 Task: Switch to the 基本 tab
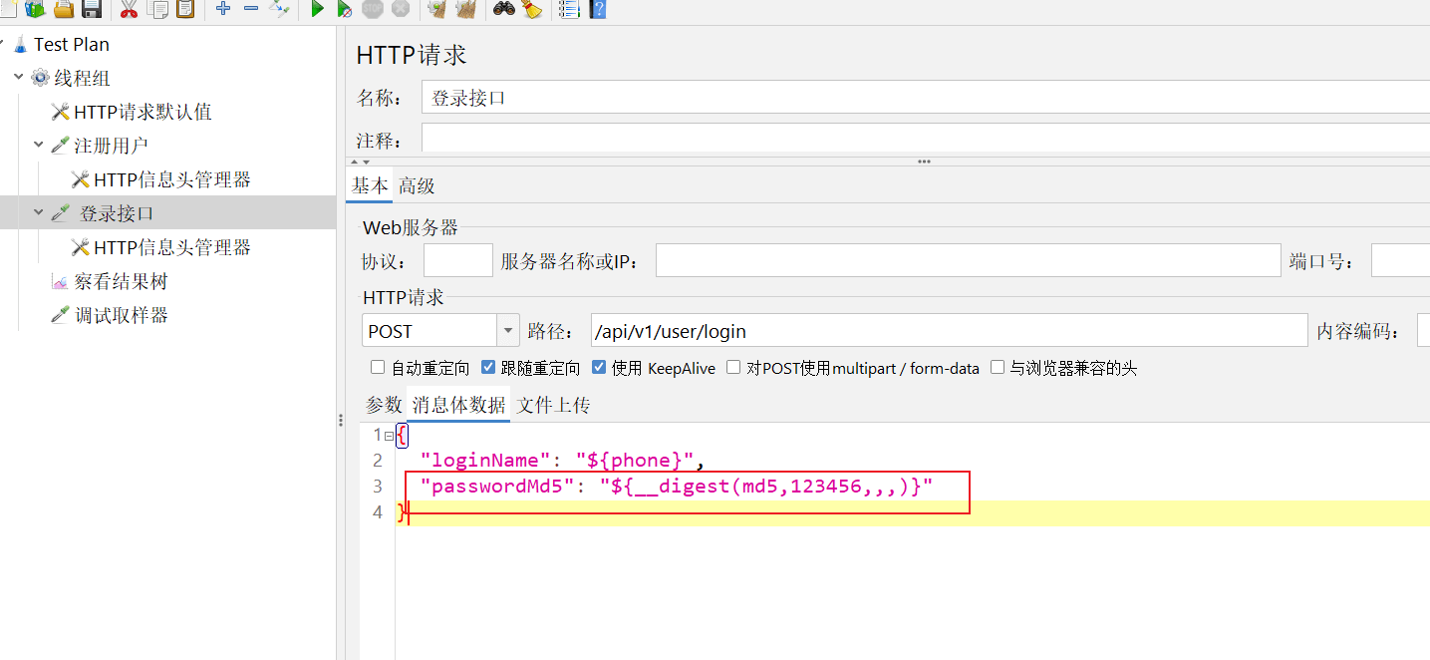370,185
